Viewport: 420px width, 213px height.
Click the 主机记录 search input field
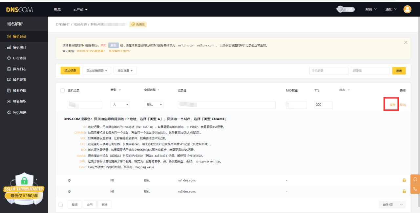tap(328, 71)
